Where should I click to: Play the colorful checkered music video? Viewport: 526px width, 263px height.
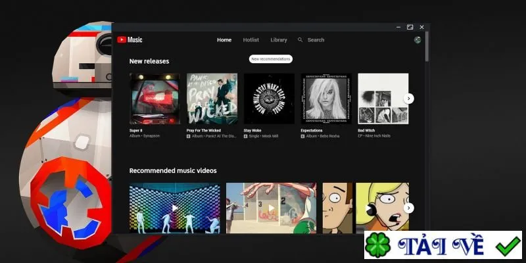(175, 208)
